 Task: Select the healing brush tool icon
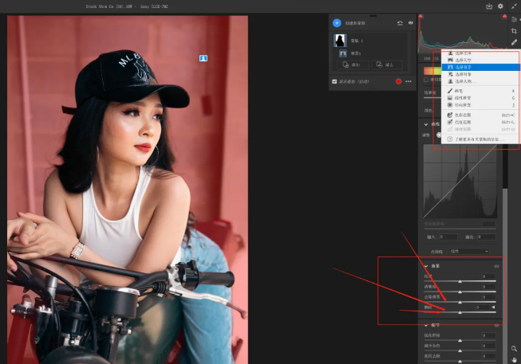tap(514, 42)
